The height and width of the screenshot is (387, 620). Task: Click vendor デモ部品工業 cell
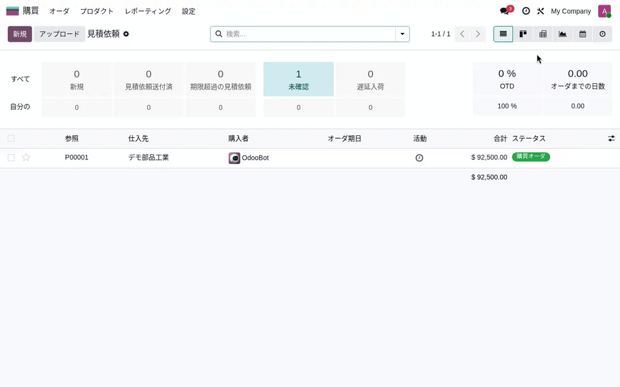tap(149, 157)
